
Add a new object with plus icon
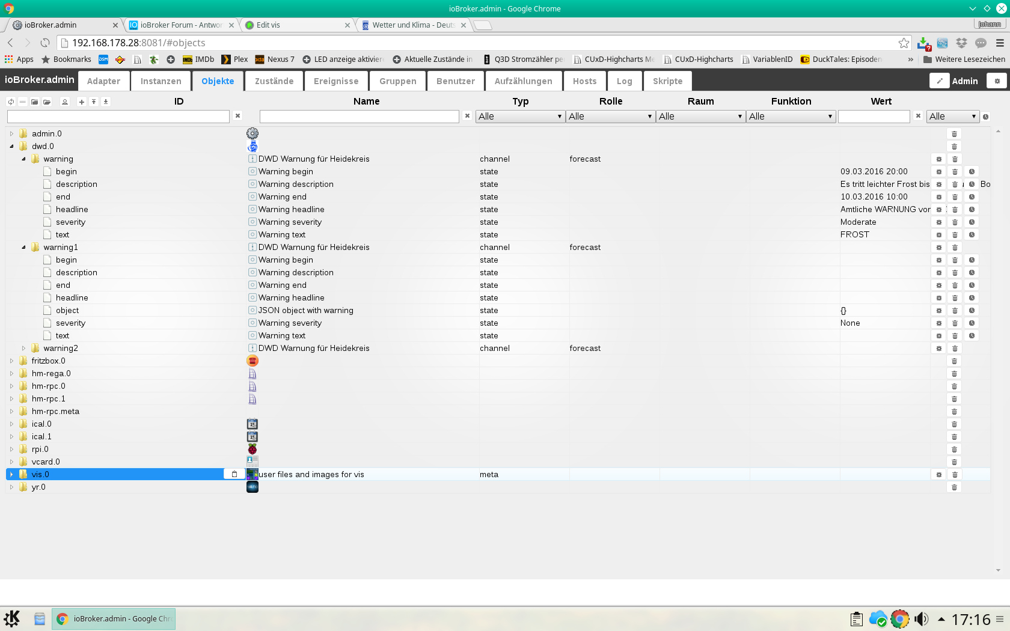(x=82, y=102)
